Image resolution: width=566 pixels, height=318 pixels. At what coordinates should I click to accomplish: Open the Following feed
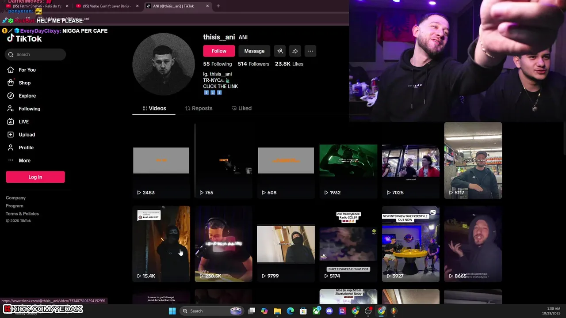29,109
